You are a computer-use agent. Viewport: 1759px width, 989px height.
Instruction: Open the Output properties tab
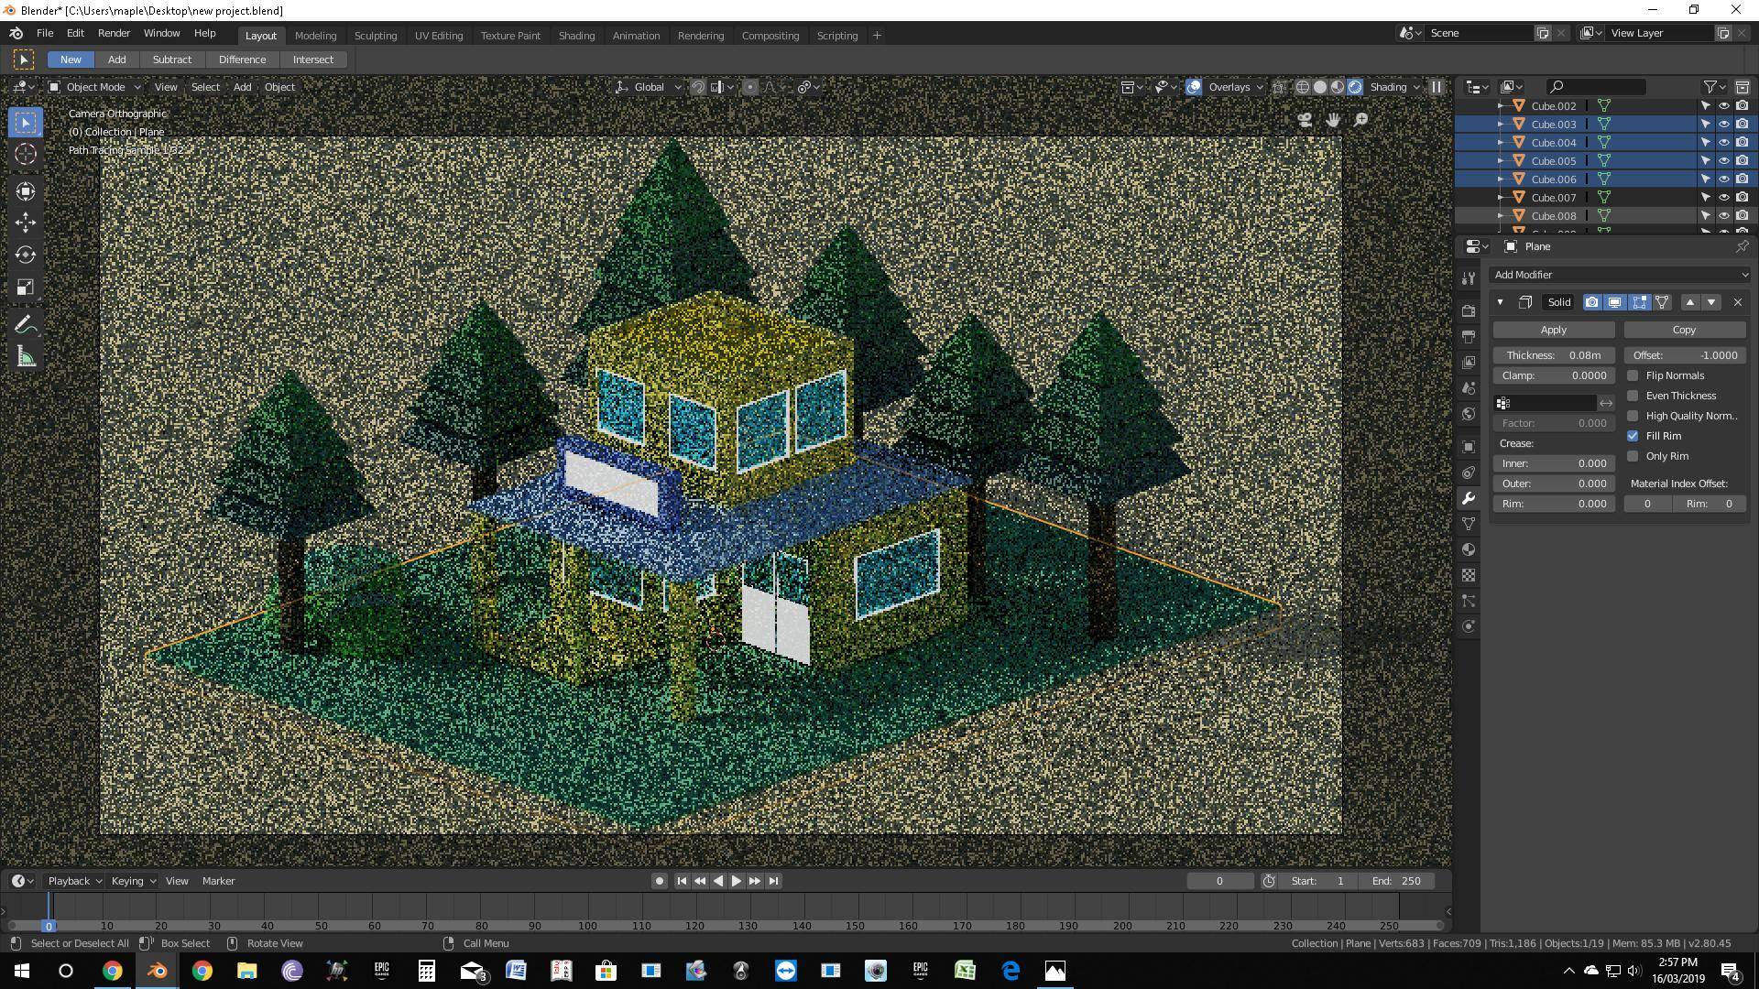click(x=1469, y=337)
